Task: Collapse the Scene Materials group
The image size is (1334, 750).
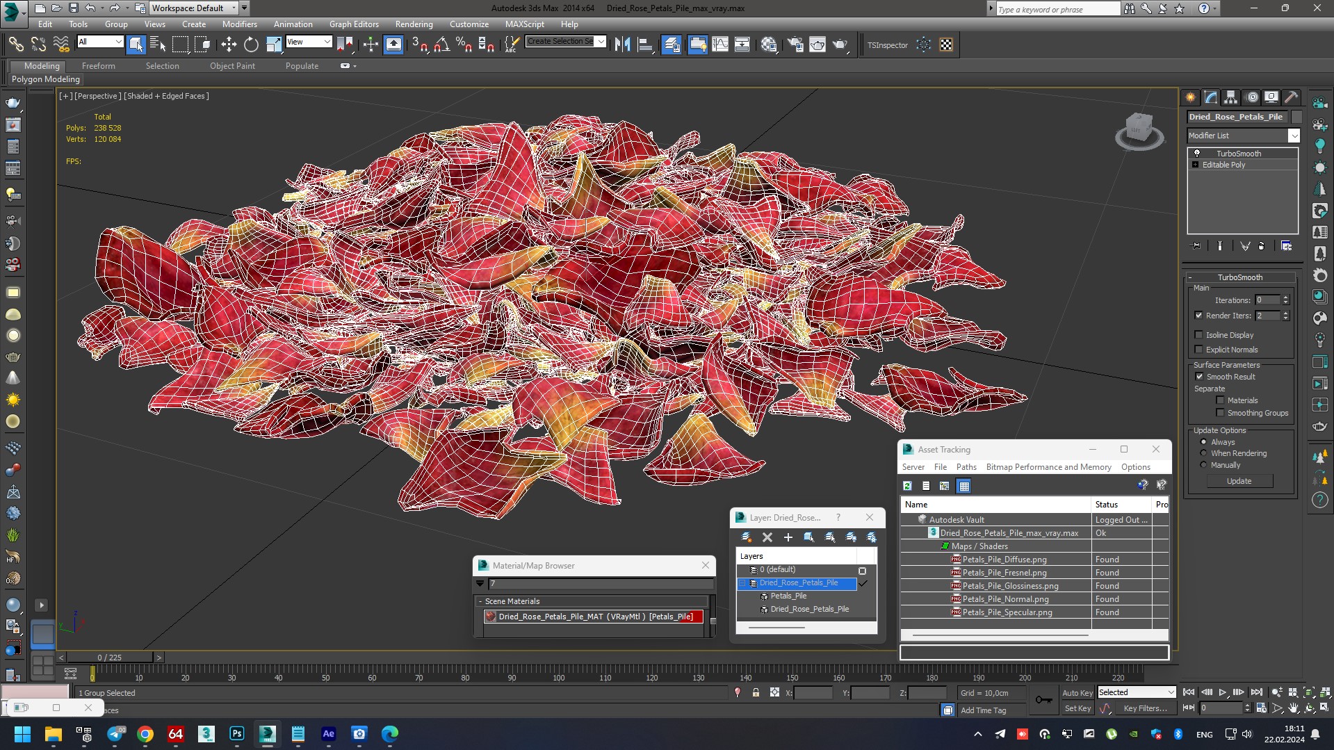Action: (x=480, y=601)
